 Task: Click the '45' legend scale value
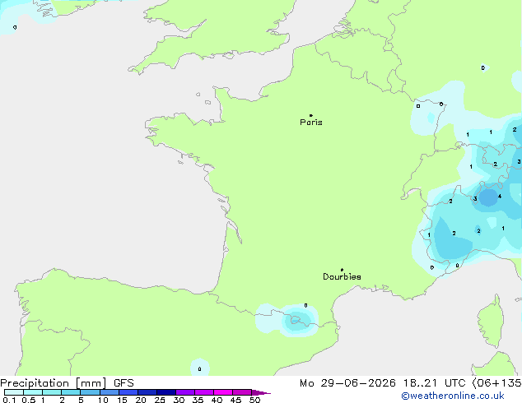[235, 400]
